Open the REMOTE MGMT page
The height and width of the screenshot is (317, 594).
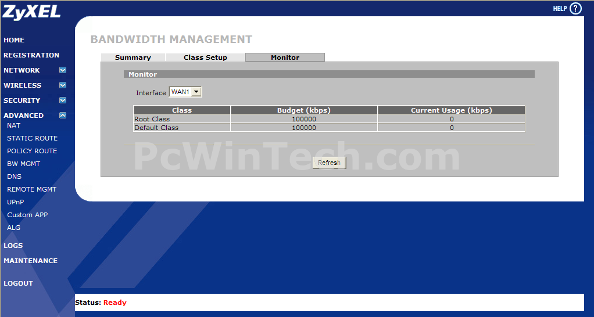pyautogui.click(x=31, y=189)
